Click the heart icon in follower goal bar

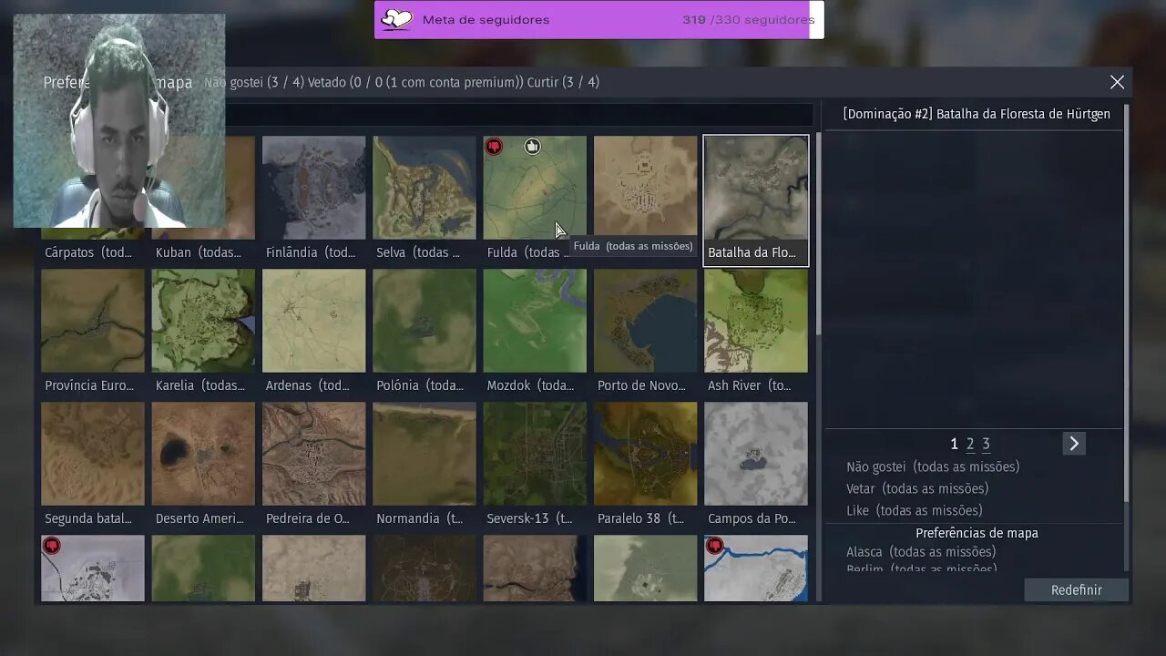pos(396,20)
